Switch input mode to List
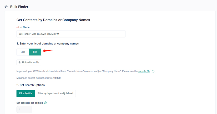 point(23,52)
